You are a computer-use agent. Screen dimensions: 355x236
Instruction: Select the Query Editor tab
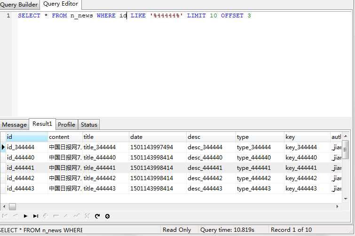click(x=61, y=4)
